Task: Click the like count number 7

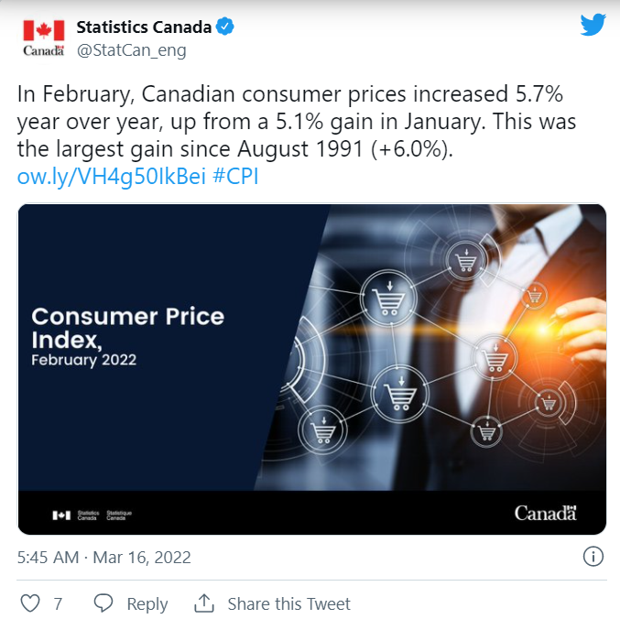Action: click(58, 604)
